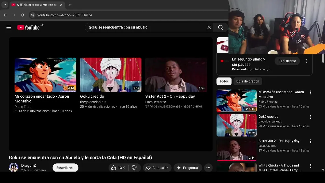Viewport: 325px width, 183px height.
Task: Click browser forward arrow
Action: coord(14,15)
